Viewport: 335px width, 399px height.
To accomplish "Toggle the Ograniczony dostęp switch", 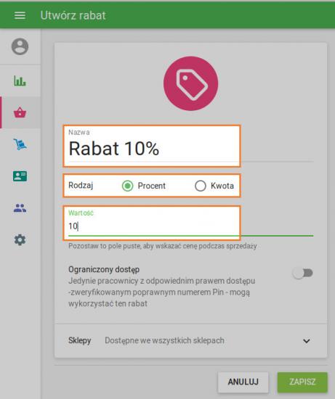I will (x=302, y=273).
